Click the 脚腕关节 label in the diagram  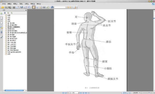(x=113, y=79)
